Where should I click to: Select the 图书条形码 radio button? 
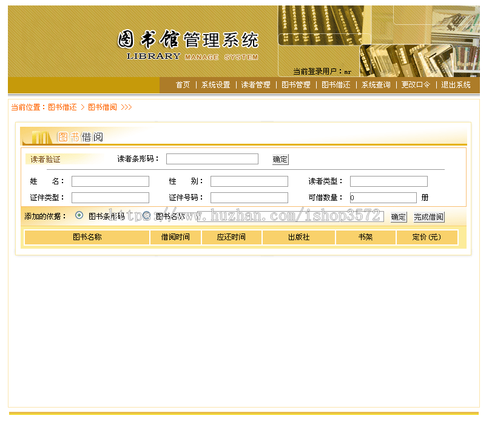pos(79,215)
